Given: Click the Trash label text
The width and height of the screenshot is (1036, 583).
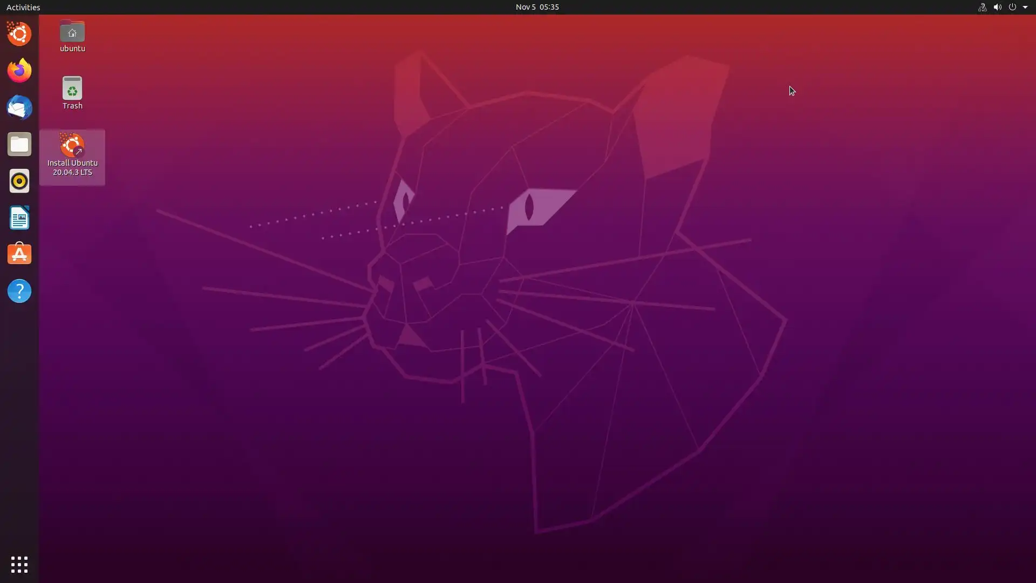Looking at the screenshot, I should (72, 106).
